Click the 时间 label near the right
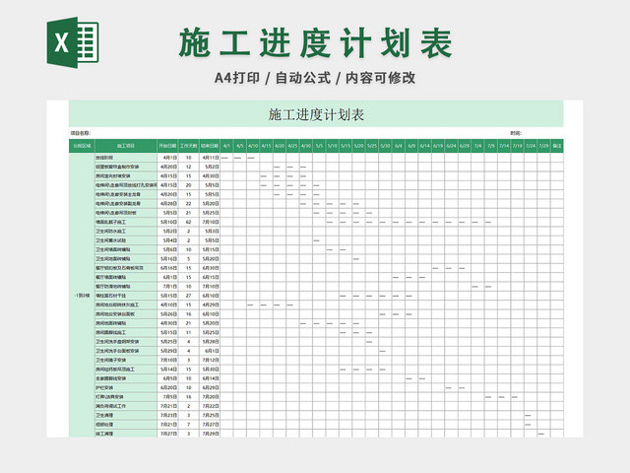Screen dimensions: 630x473 point(516,133)
